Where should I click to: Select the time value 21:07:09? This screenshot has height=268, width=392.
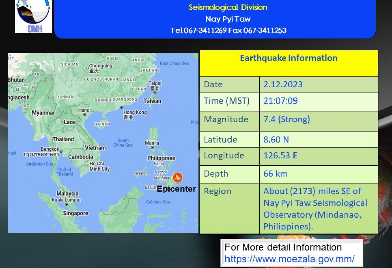tap(280, 101)
